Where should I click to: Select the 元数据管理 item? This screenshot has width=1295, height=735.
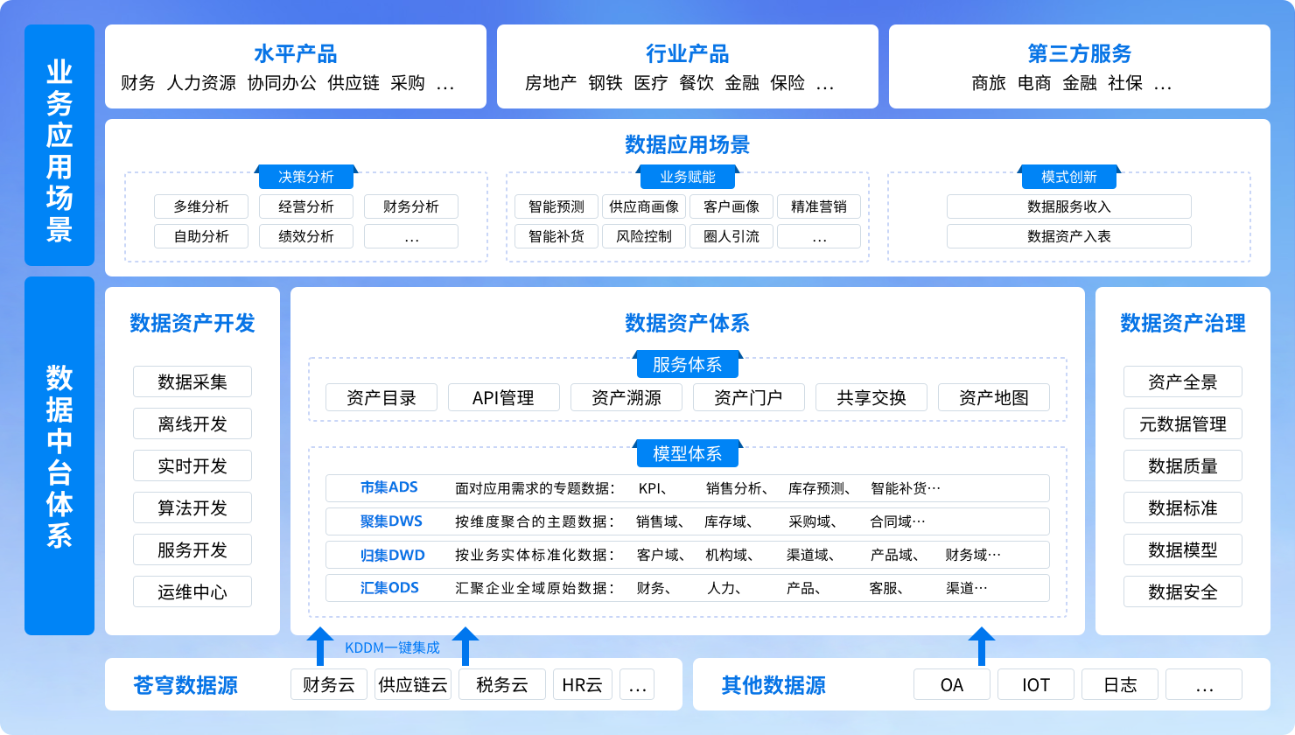point(1183,423)
